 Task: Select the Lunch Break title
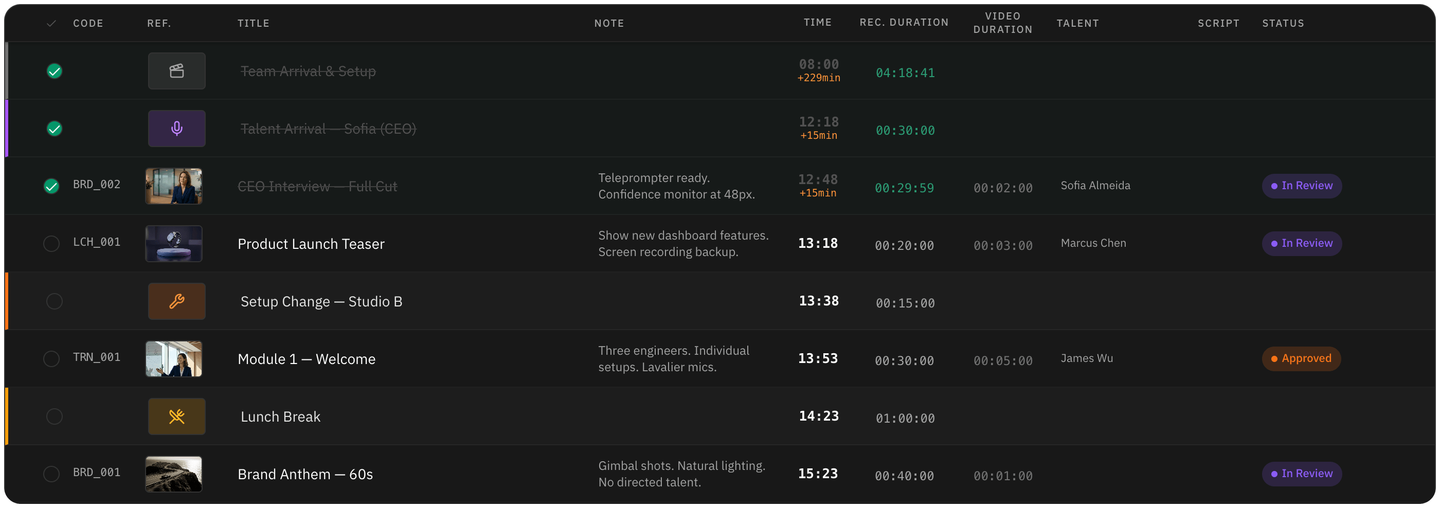point(281,417)
